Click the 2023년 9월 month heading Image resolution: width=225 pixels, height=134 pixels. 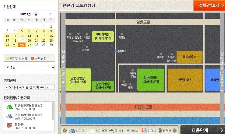pos(29,14)
